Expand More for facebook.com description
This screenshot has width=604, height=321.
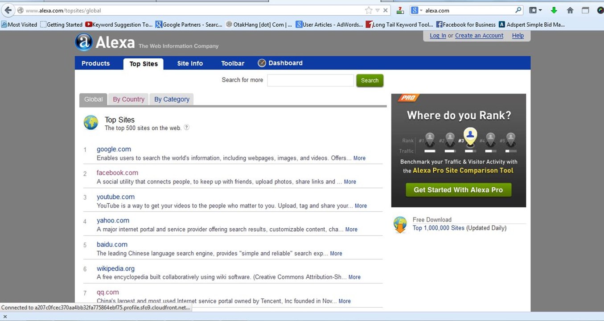(350, 182)
